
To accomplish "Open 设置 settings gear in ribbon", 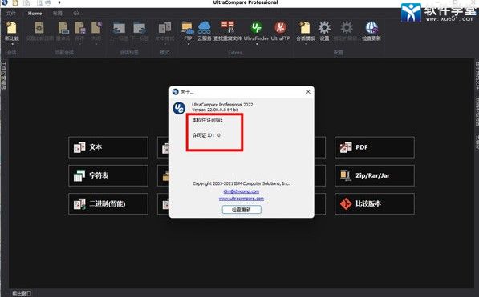I will [x=324, y=28].
